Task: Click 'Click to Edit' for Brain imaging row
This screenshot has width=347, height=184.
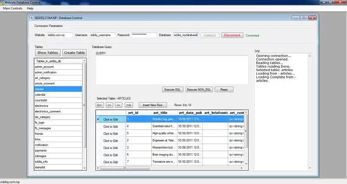Action: (111, 155)
